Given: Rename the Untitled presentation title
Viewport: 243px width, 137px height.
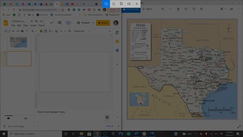Looking at the screenshot, I should [x=19, y=21].
